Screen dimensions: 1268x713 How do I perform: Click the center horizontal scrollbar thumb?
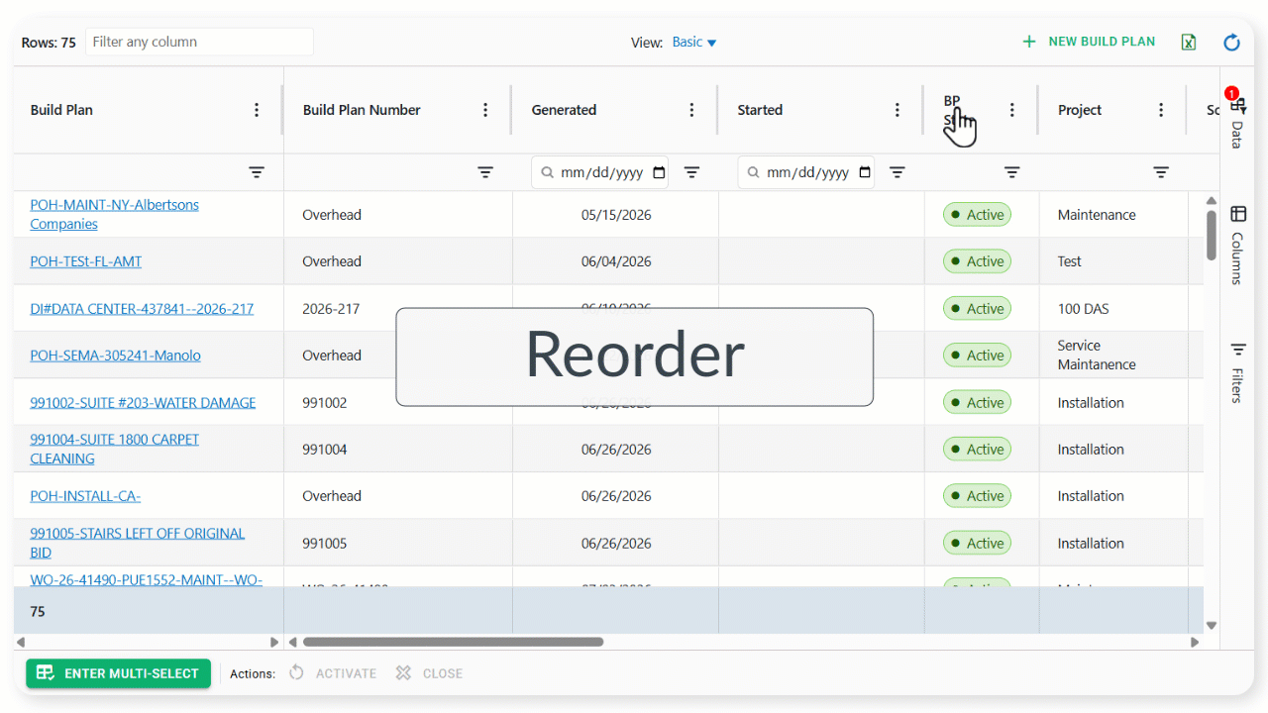click(x=453, y=642)
